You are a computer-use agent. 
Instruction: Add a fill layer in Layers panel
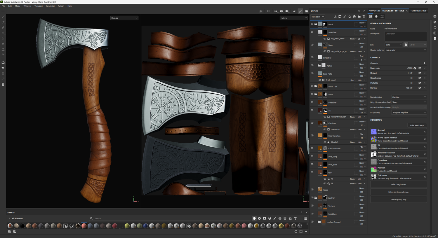(350, 17)
